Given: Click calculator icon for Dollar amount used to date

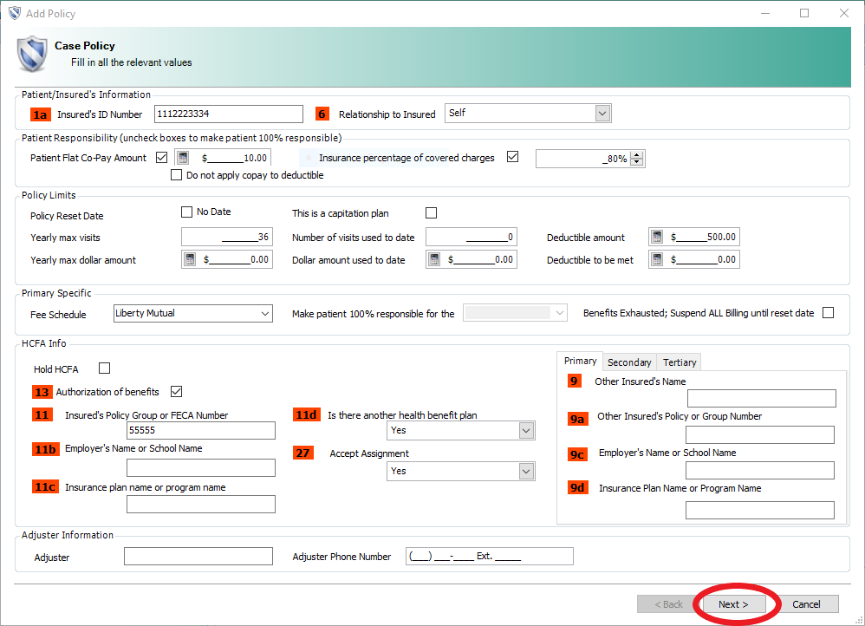Looking at the screenshot, I should (434, 259).
